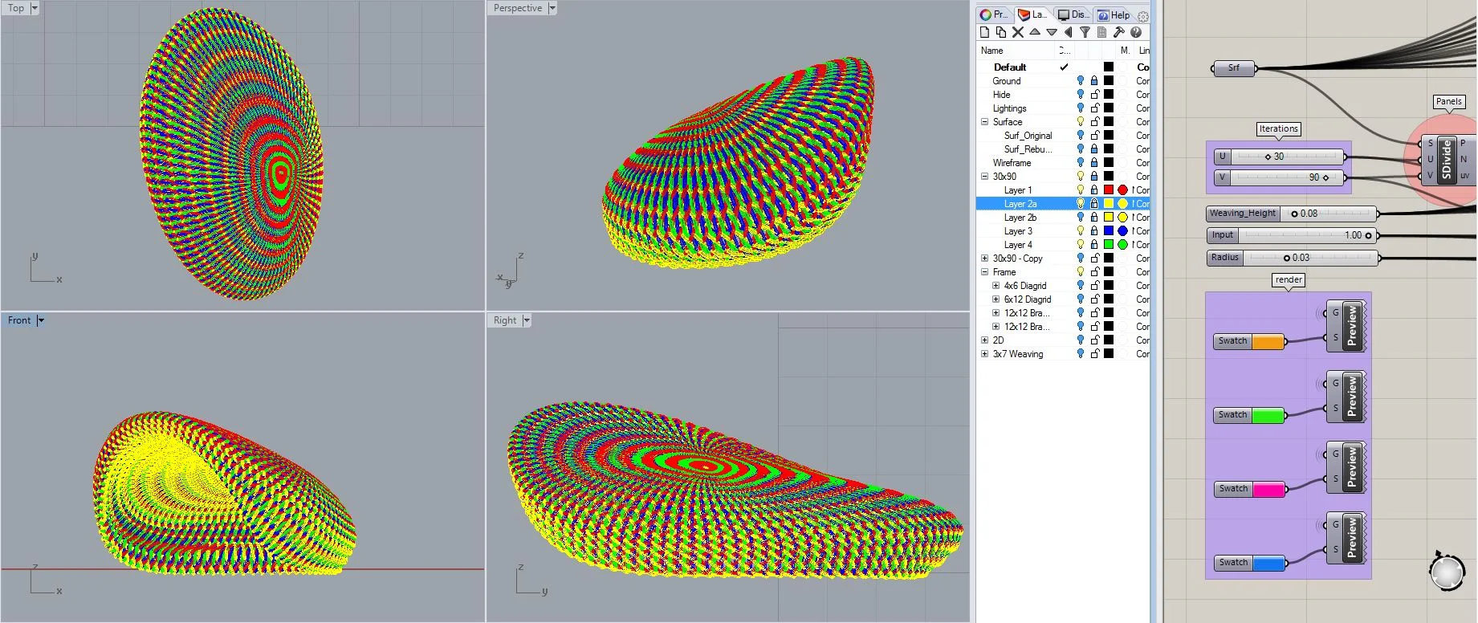
Task: Collapse the Frame layer group
Action: [x=985, y=272]
